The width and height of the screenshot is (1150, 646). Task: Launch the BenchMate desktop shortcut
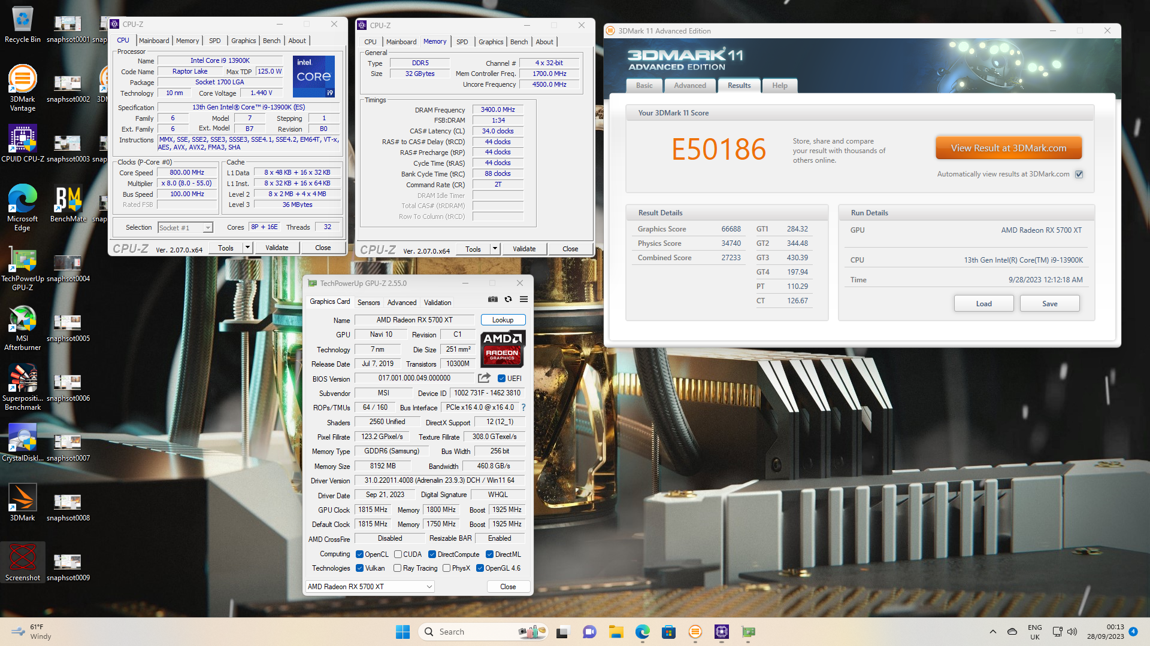click(68, 203)
